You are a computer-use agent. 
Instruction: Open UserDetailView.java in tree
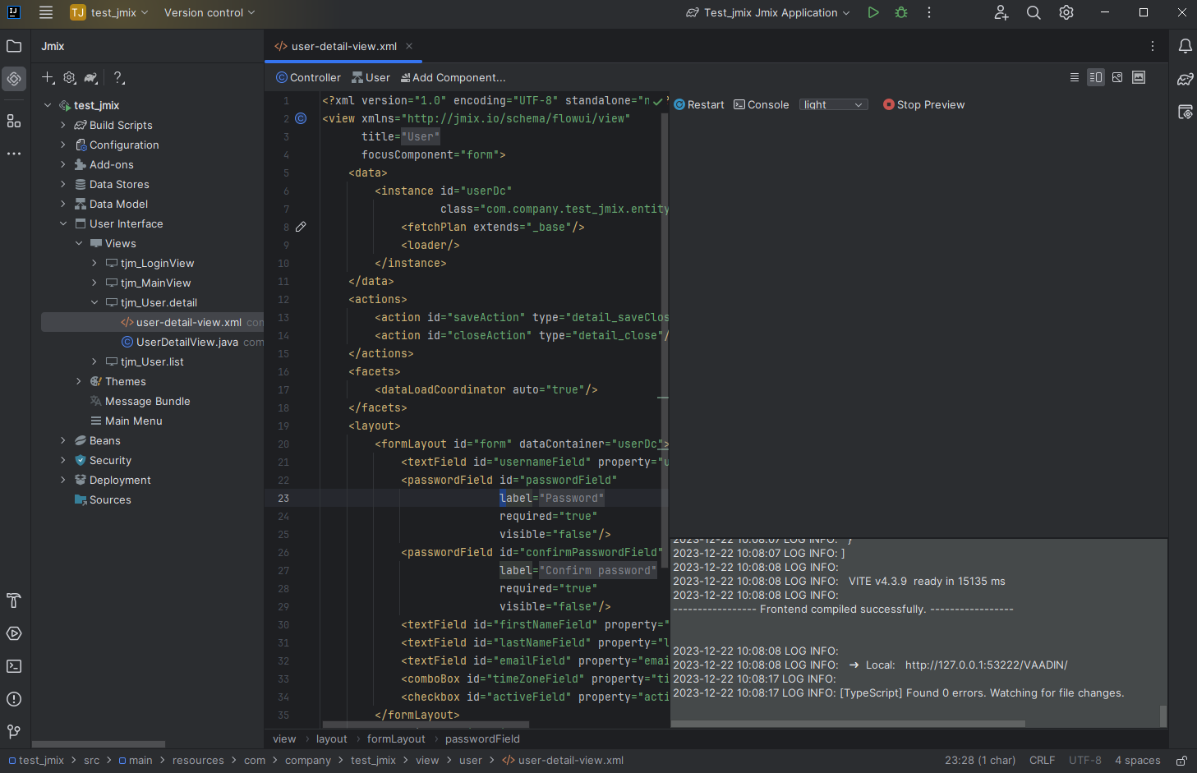coord(186,342)
